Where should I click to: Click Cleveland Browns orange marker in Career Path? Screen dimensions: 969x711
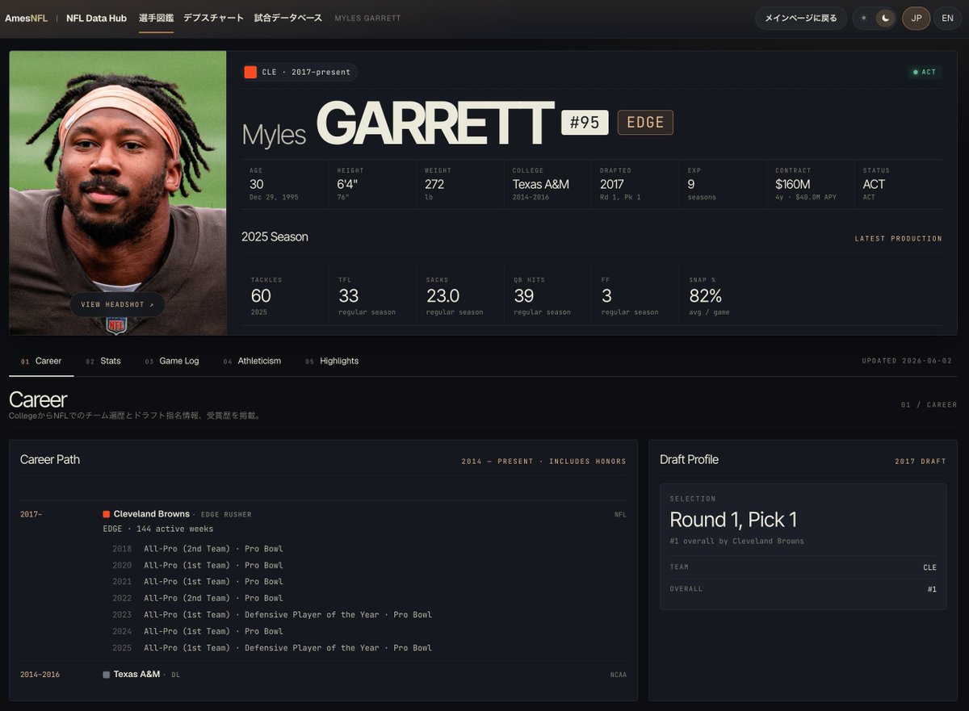(106, 514)
